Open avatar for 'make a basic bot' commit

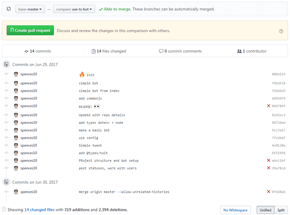[x=16, y=130]
